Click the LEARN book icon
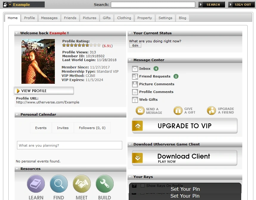The image size is (256, 200). click(36, 184)
